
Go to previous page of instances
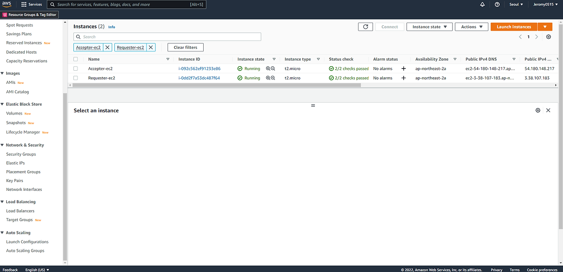pos(521,37)
